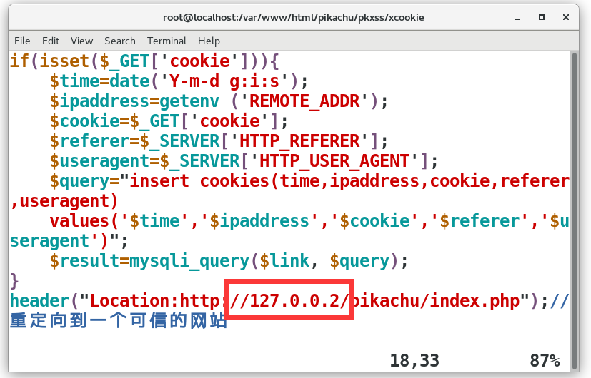Click the "insert cookies(time,ipaddress" text
This screenshot has width=591, height=378.
click(x=274, y=181)
